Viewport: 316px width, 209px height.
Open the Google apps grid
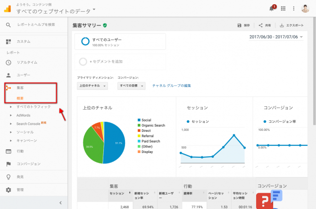click(283, 8)
